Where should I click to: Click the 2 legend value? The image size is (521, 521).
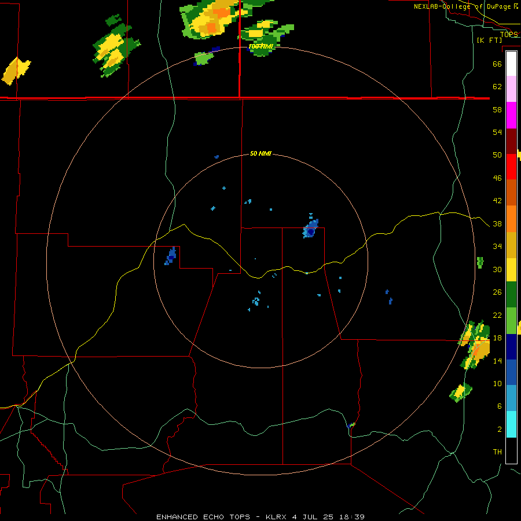(x=500, y=430)
